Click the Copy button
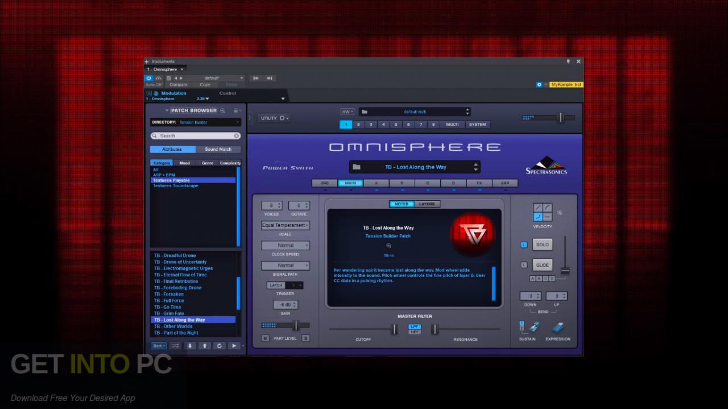Image resolution: width=728 pixels, height=409 pixels. click(205, 84)
